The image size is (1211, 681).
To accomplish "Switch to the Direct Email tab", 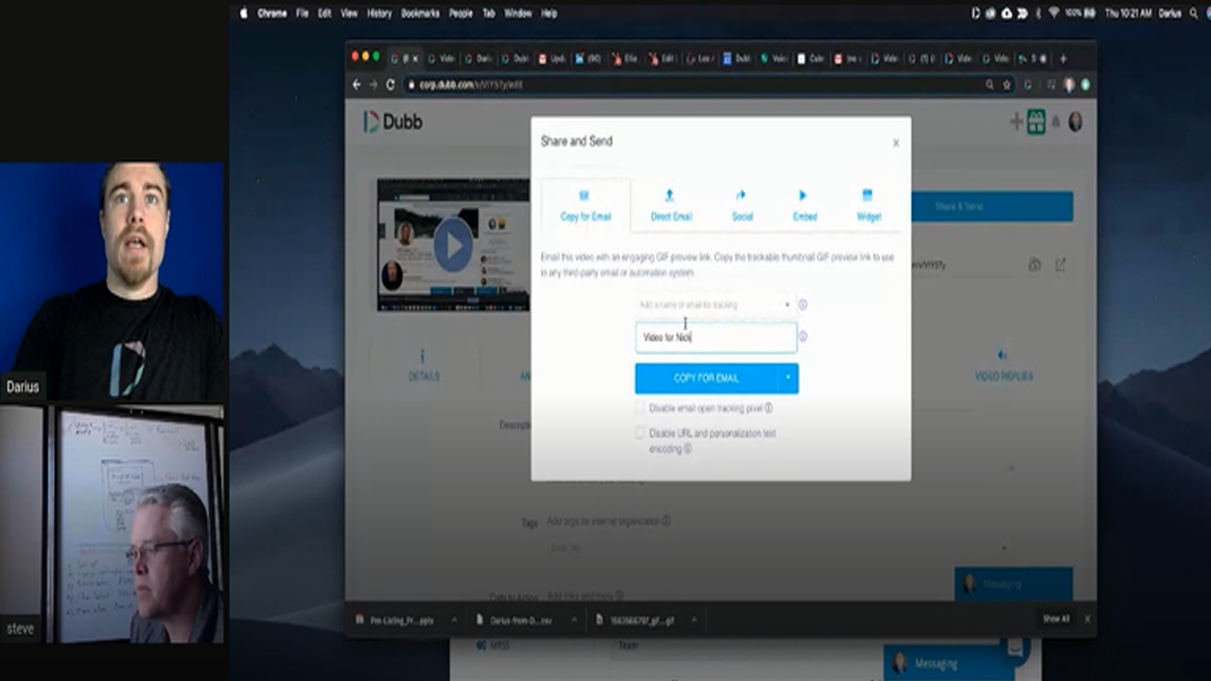I will pyautogui.click(x=671, y=205).
